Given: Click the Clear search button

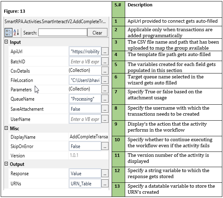Looking at the screenshot, I should click(x=97, y=33).
